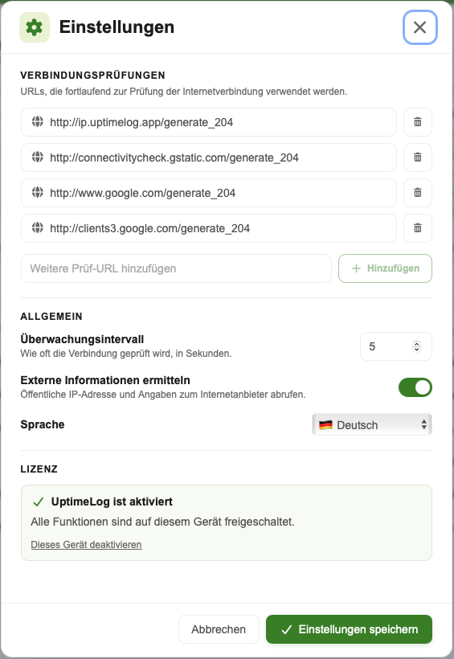Delete the ip.uptimelog.app check URL

[417, 122]
